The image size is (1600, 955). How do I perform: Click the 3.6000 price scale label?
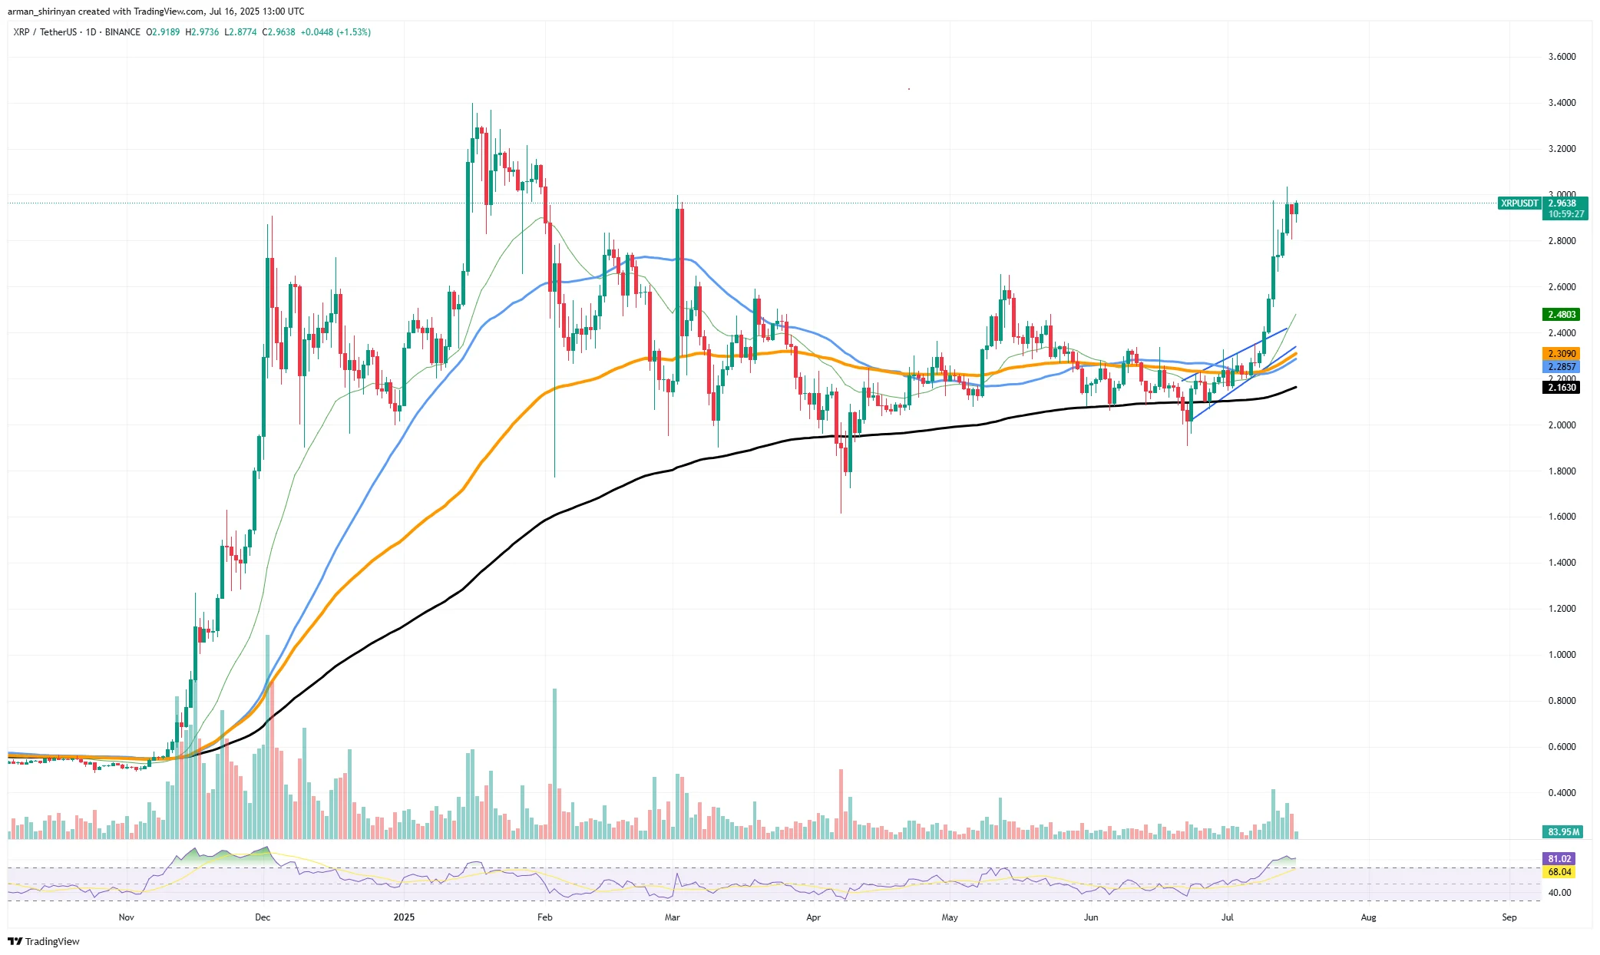(1562, 57)
